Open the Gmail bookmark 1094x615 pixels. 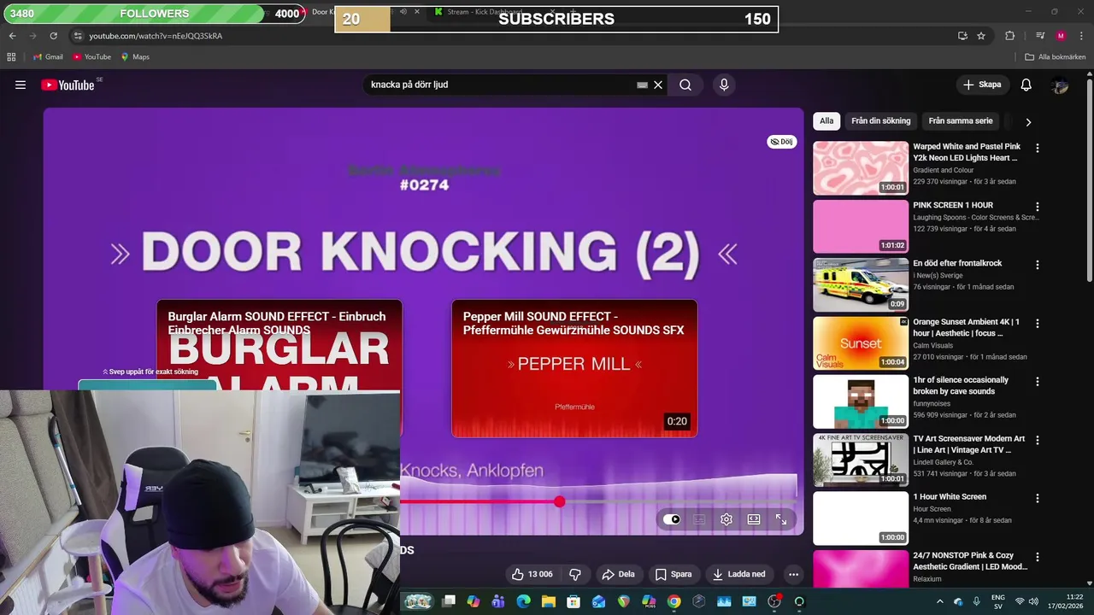pos(48,57)
